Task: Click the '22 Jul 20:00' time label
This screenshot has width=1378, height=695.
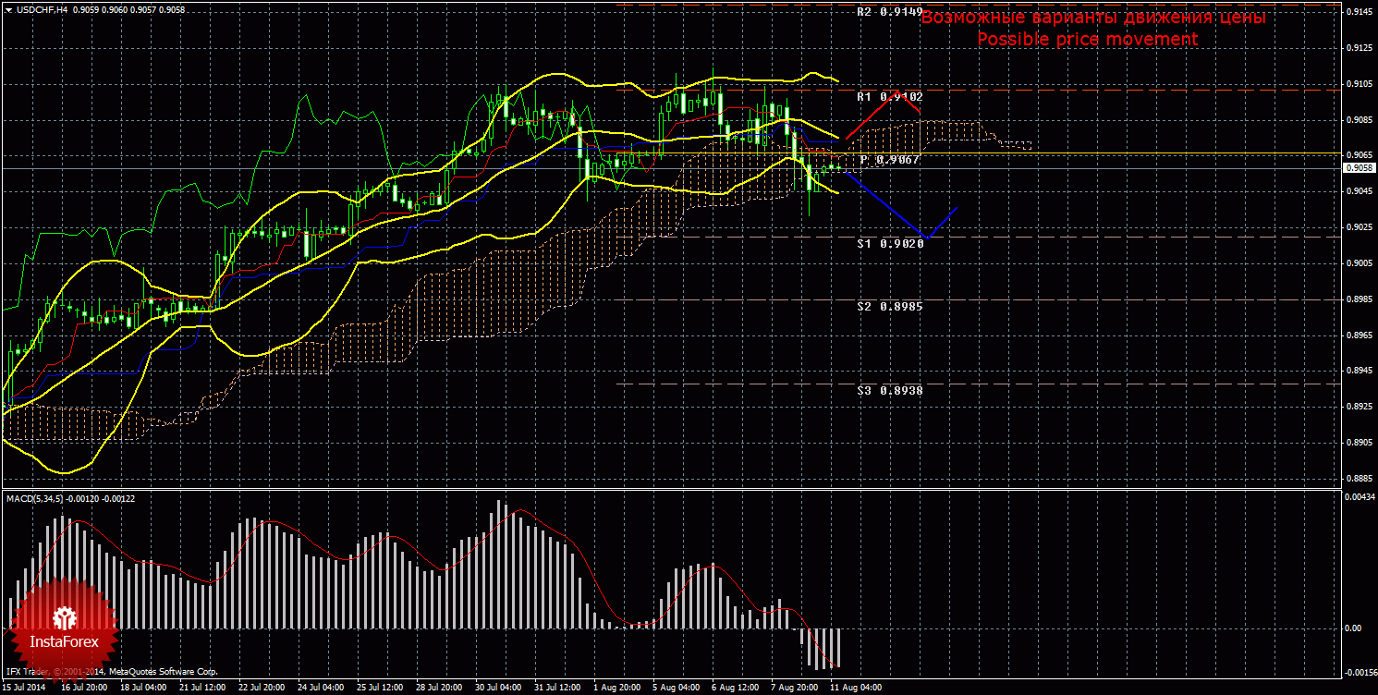Action: tap(262, 688)
